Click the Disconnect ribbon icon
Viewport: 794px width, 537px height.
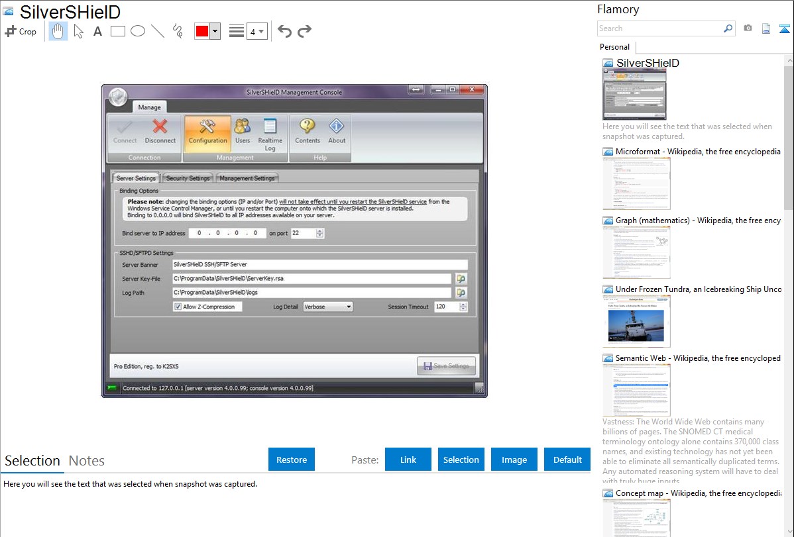(160, 131)
